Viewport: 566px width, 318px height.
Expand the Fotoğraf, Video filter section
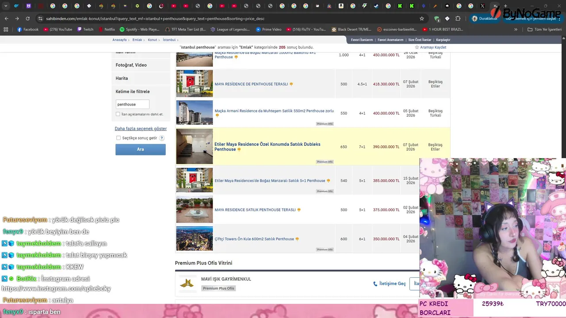[141, 65]
